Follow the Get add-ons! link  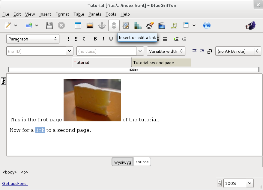click(15, 183)
